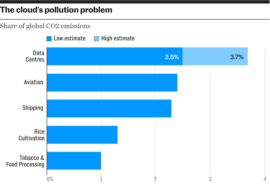
Task: Select the Aviation bar
Action: coord(112,82)
